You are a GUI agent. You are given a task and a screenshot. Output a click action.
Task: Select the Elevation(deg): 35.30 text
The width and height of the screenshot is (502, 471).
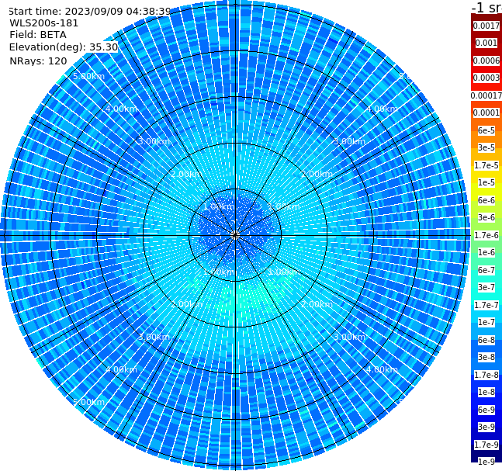(64, 47)
